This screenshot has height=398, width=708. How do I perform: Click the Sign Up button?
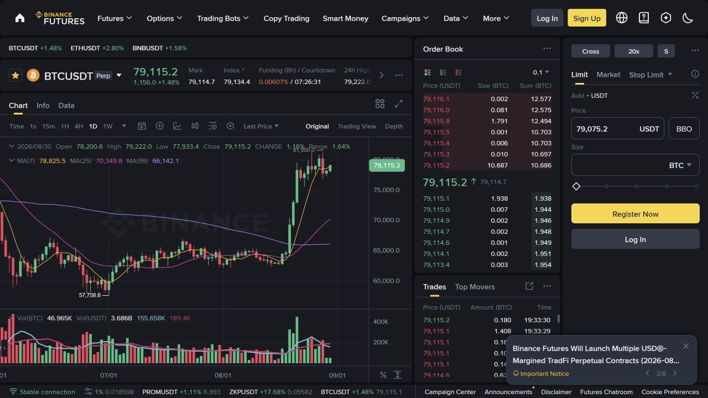tap(587, 18)
